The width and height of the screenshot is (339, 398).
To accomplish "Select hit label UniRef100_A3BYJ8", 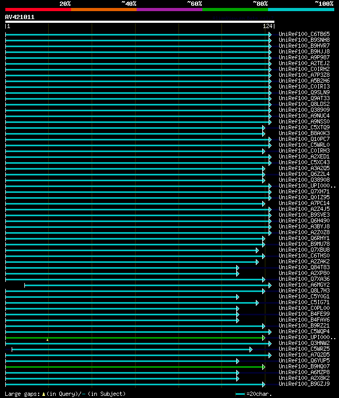I will pos(304,227).
